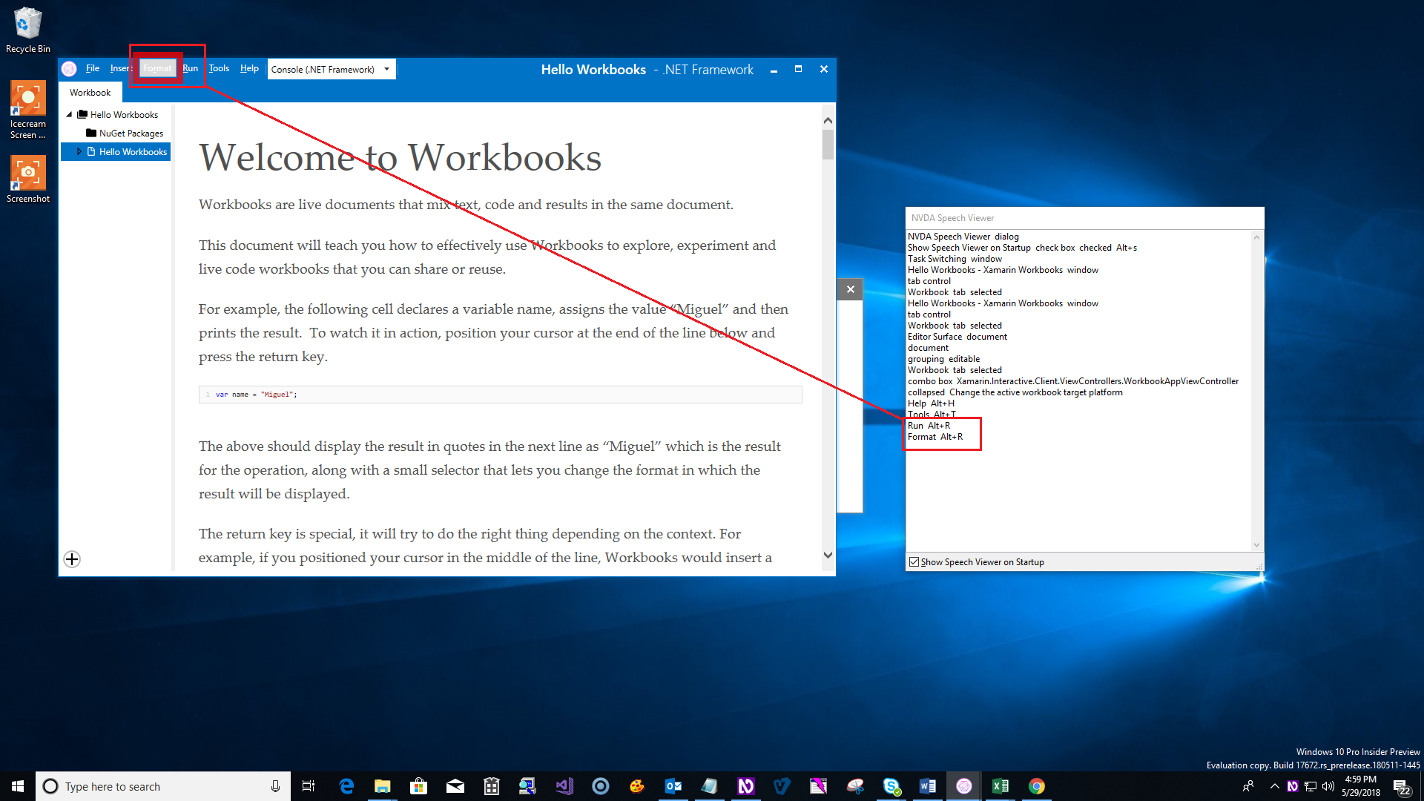Image resolution: width=1424 pixels, height=801 pixels.
Task: Open the Run menu
Action: tap(191, 68)
